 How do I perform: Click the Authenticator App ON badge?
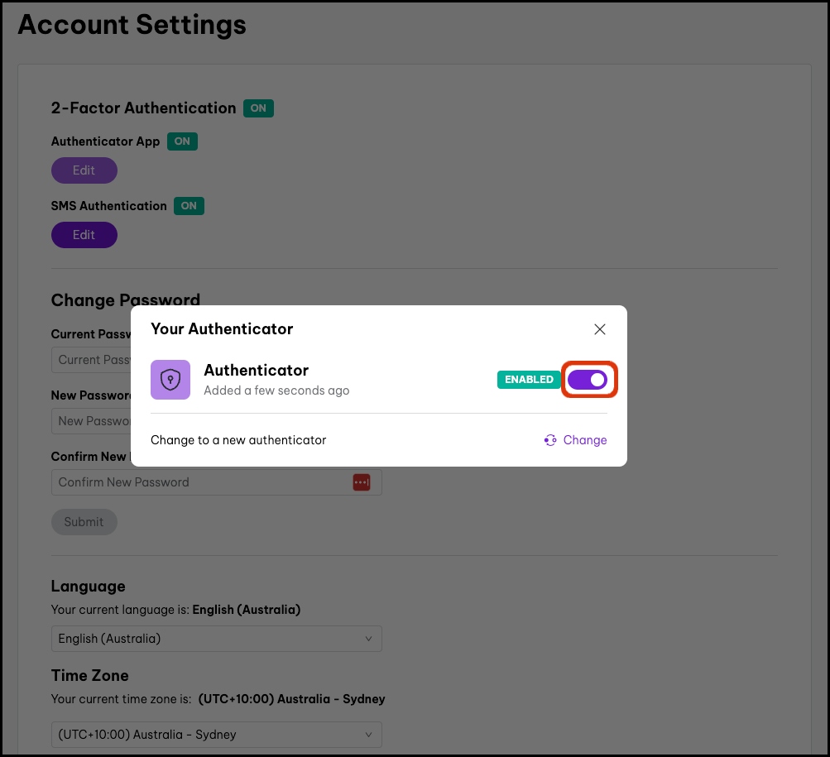click(182, 141)
